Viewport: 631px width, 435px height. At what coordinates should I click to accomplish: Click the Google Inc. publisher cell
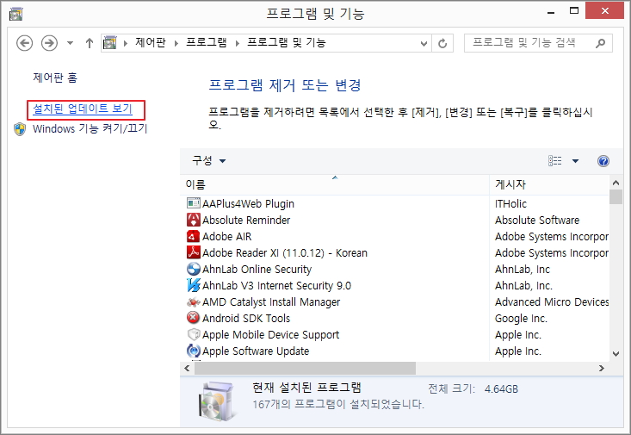pos(521,319)
